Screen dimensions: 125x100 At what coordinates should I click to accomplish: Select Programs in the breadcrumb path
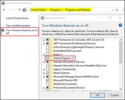click(55, 10)
